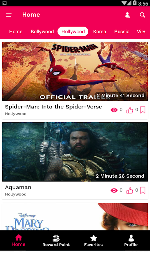Play the Aquaman trailer thumbnail
Image resolution: width=150 pixels, height=266 pixels.
pos(75,152)
